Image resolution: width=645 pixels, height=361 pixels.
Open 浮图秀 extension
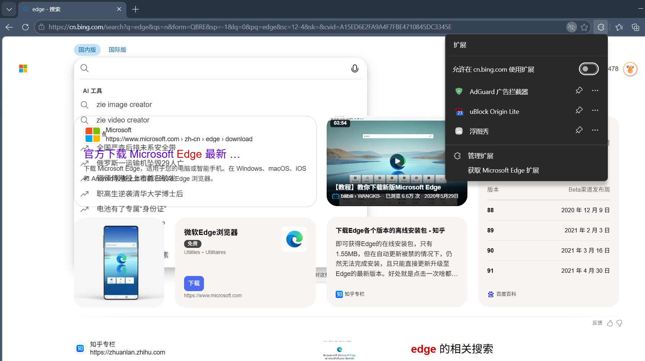click(479, 132)
